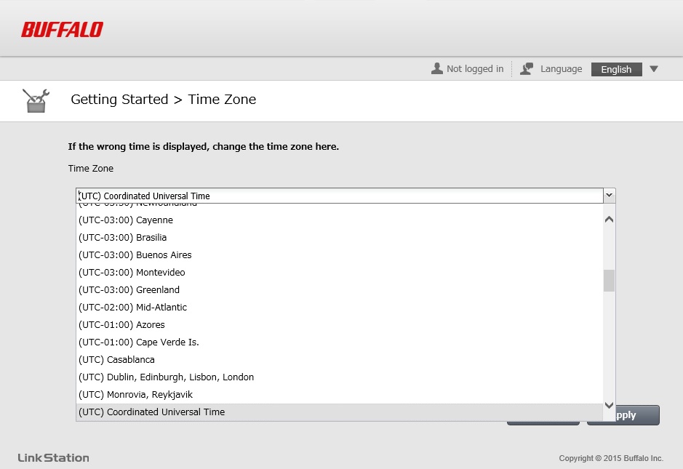Click the Language speech bubble icon
Image resolution: width=683 pixels, height=469 pixels.
(x=527, y=68)
